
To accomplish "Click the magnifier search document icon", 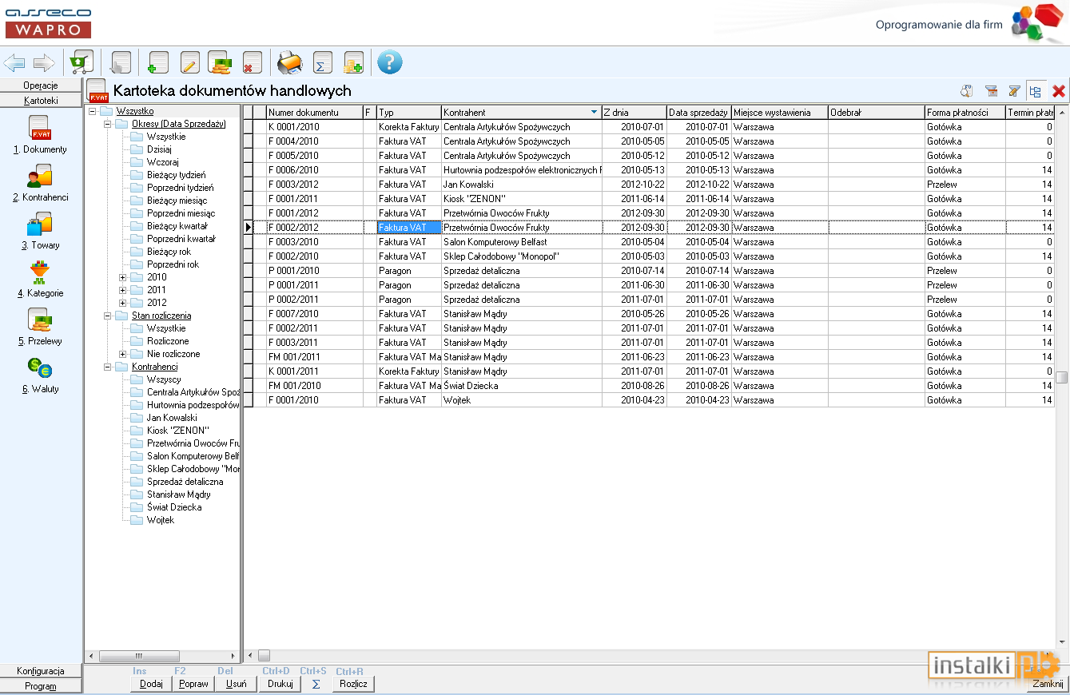I will (x=966, y=91).
